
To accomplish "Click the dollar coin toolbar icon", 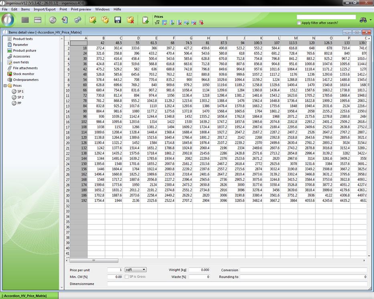I will pos(53,20).
